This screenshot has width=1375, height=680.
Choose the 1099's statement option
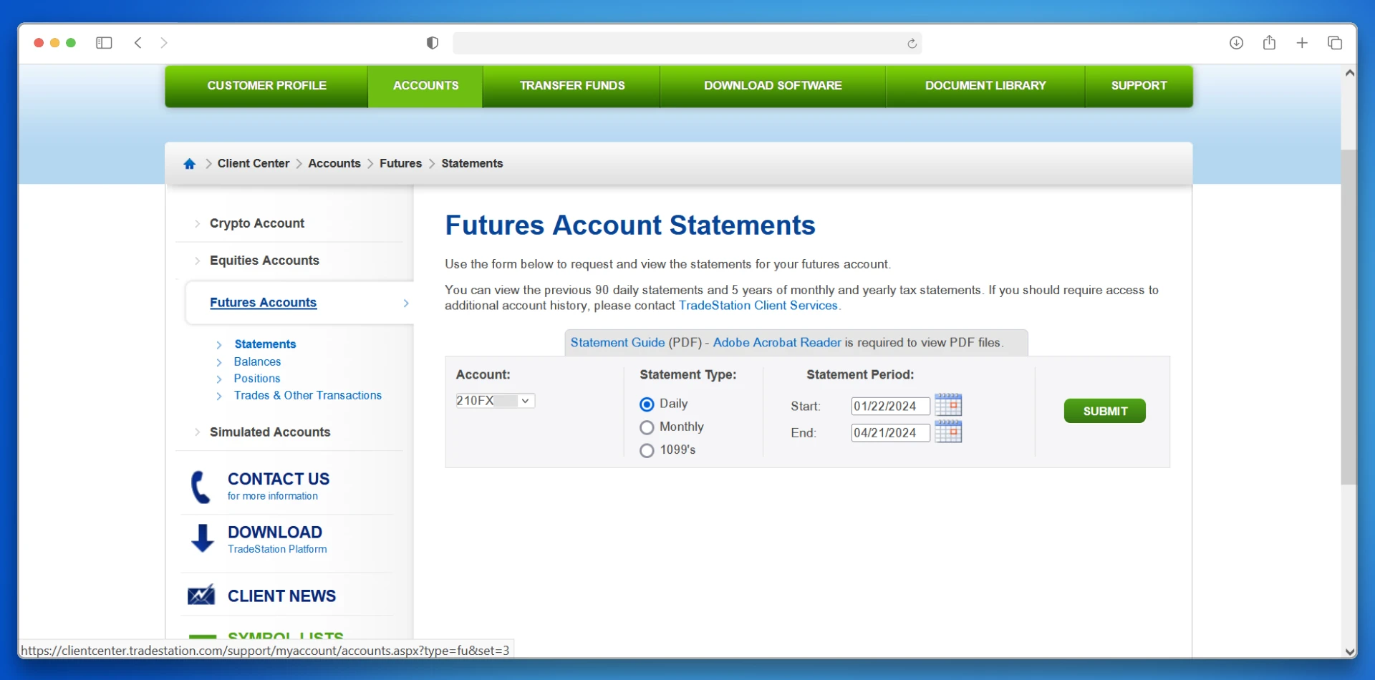click(647, 450)
